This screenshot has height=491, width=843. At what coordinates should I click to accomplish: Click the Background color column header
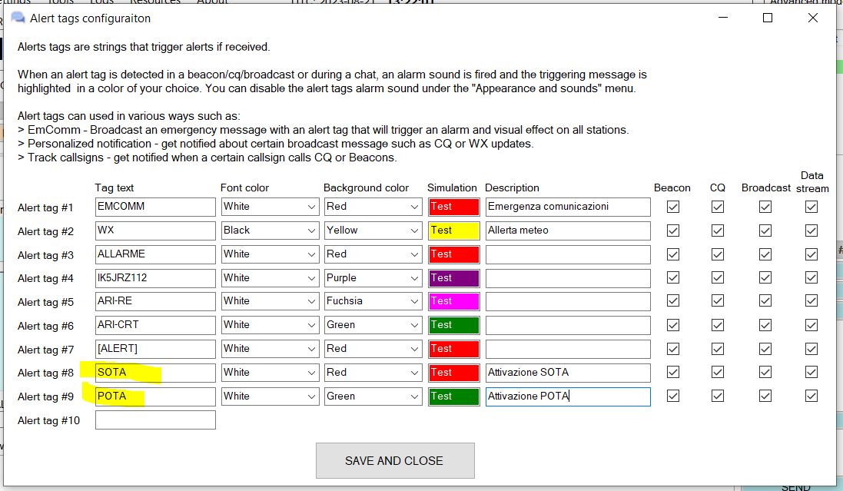point(366,187)
